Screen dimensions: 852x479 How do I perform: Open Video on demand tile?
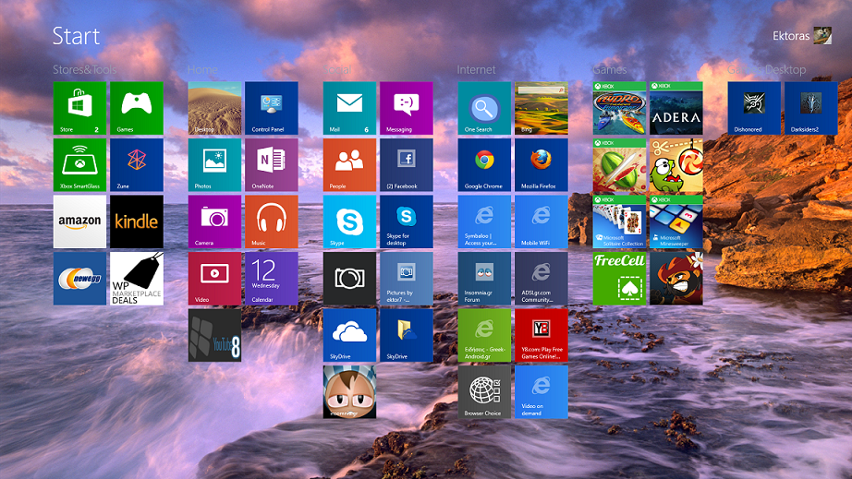tap(541, 391)
